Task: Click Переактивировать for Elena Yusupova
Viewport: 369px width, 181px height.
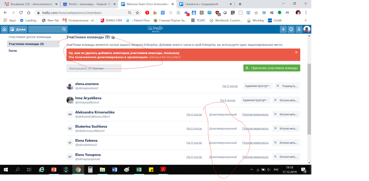Action: point(255,157)
